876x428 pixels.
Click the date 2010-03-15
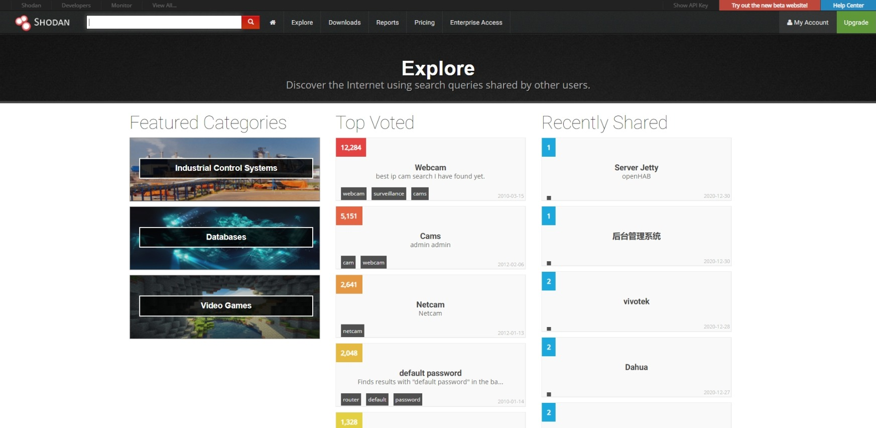click(x=511, y=196)
